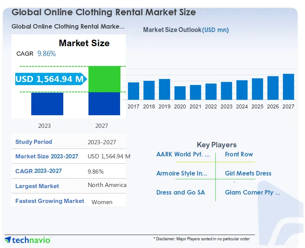Viewport: 305px width, 248px height.
Task: Click the 2017 bar in the outlook chart
Action: pyautogui.click(x=133, y=91)
